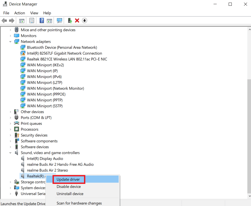Choose Scan for hardware changes in context menu

82,203
